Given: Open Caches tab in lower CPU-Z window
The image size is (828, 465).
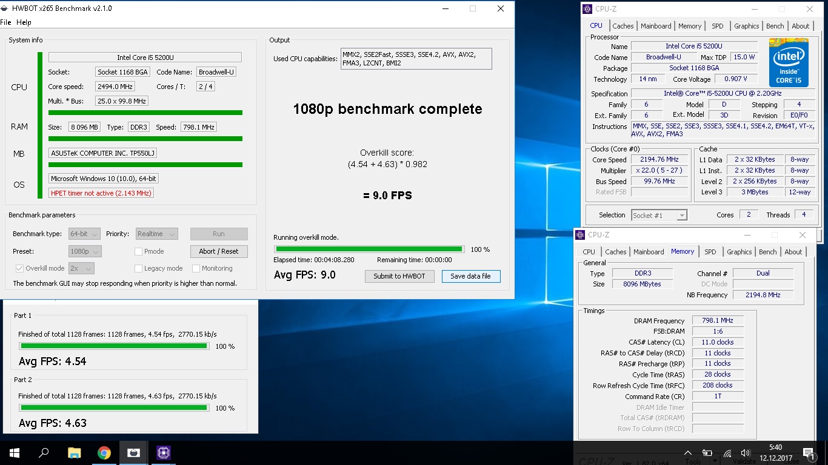Looking at the screenshot, I should 615,252.
